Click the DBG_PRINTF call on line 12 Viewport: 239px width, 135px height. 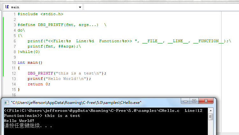tap(67, 73)
